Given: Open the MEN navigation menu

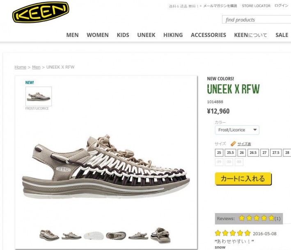Looking at the screenshot, I should pyautogui.click(x=72, y=35).
